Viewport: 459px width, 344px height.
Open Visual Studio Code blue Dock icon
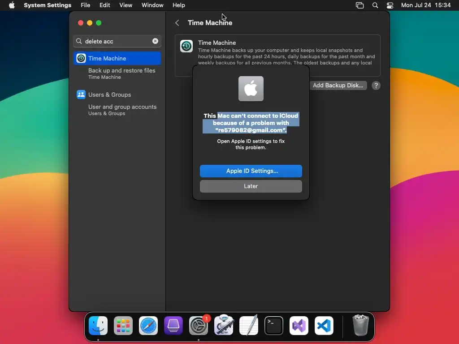pyautogui.click(x=324, y=326)
